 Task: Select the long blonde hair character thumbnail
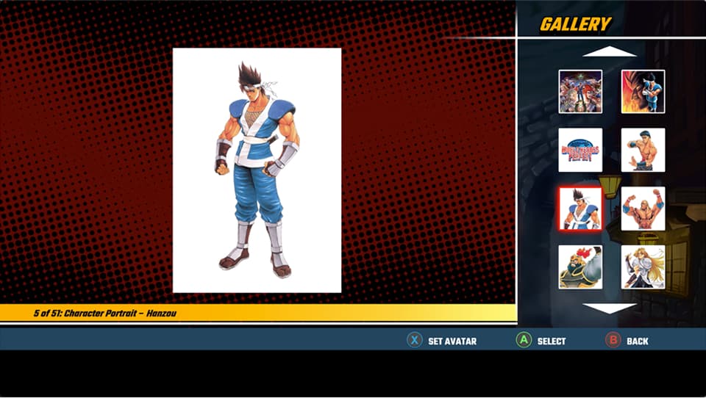click(643, 267)
